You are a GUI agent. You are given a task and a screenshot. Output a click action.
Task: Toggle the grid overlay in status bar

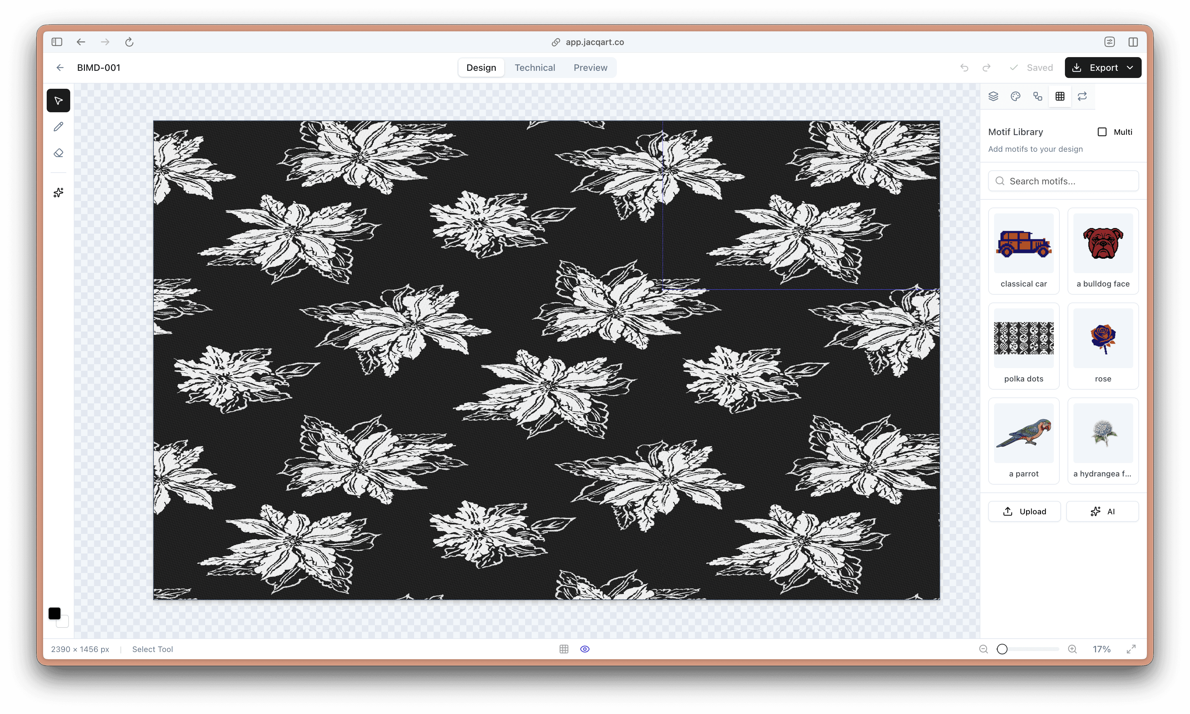click(x=564, y=649)
